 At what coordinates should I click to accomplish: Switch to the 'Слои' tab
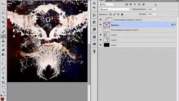click(101, 1)
